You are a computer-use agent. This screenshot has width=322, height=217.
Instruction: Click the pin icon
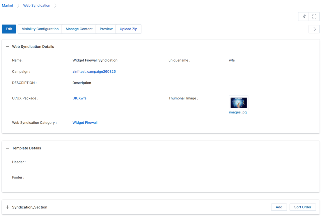(x=304, y=17)
